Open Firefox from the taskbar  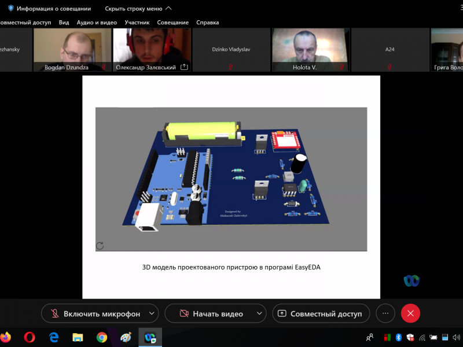6,337
